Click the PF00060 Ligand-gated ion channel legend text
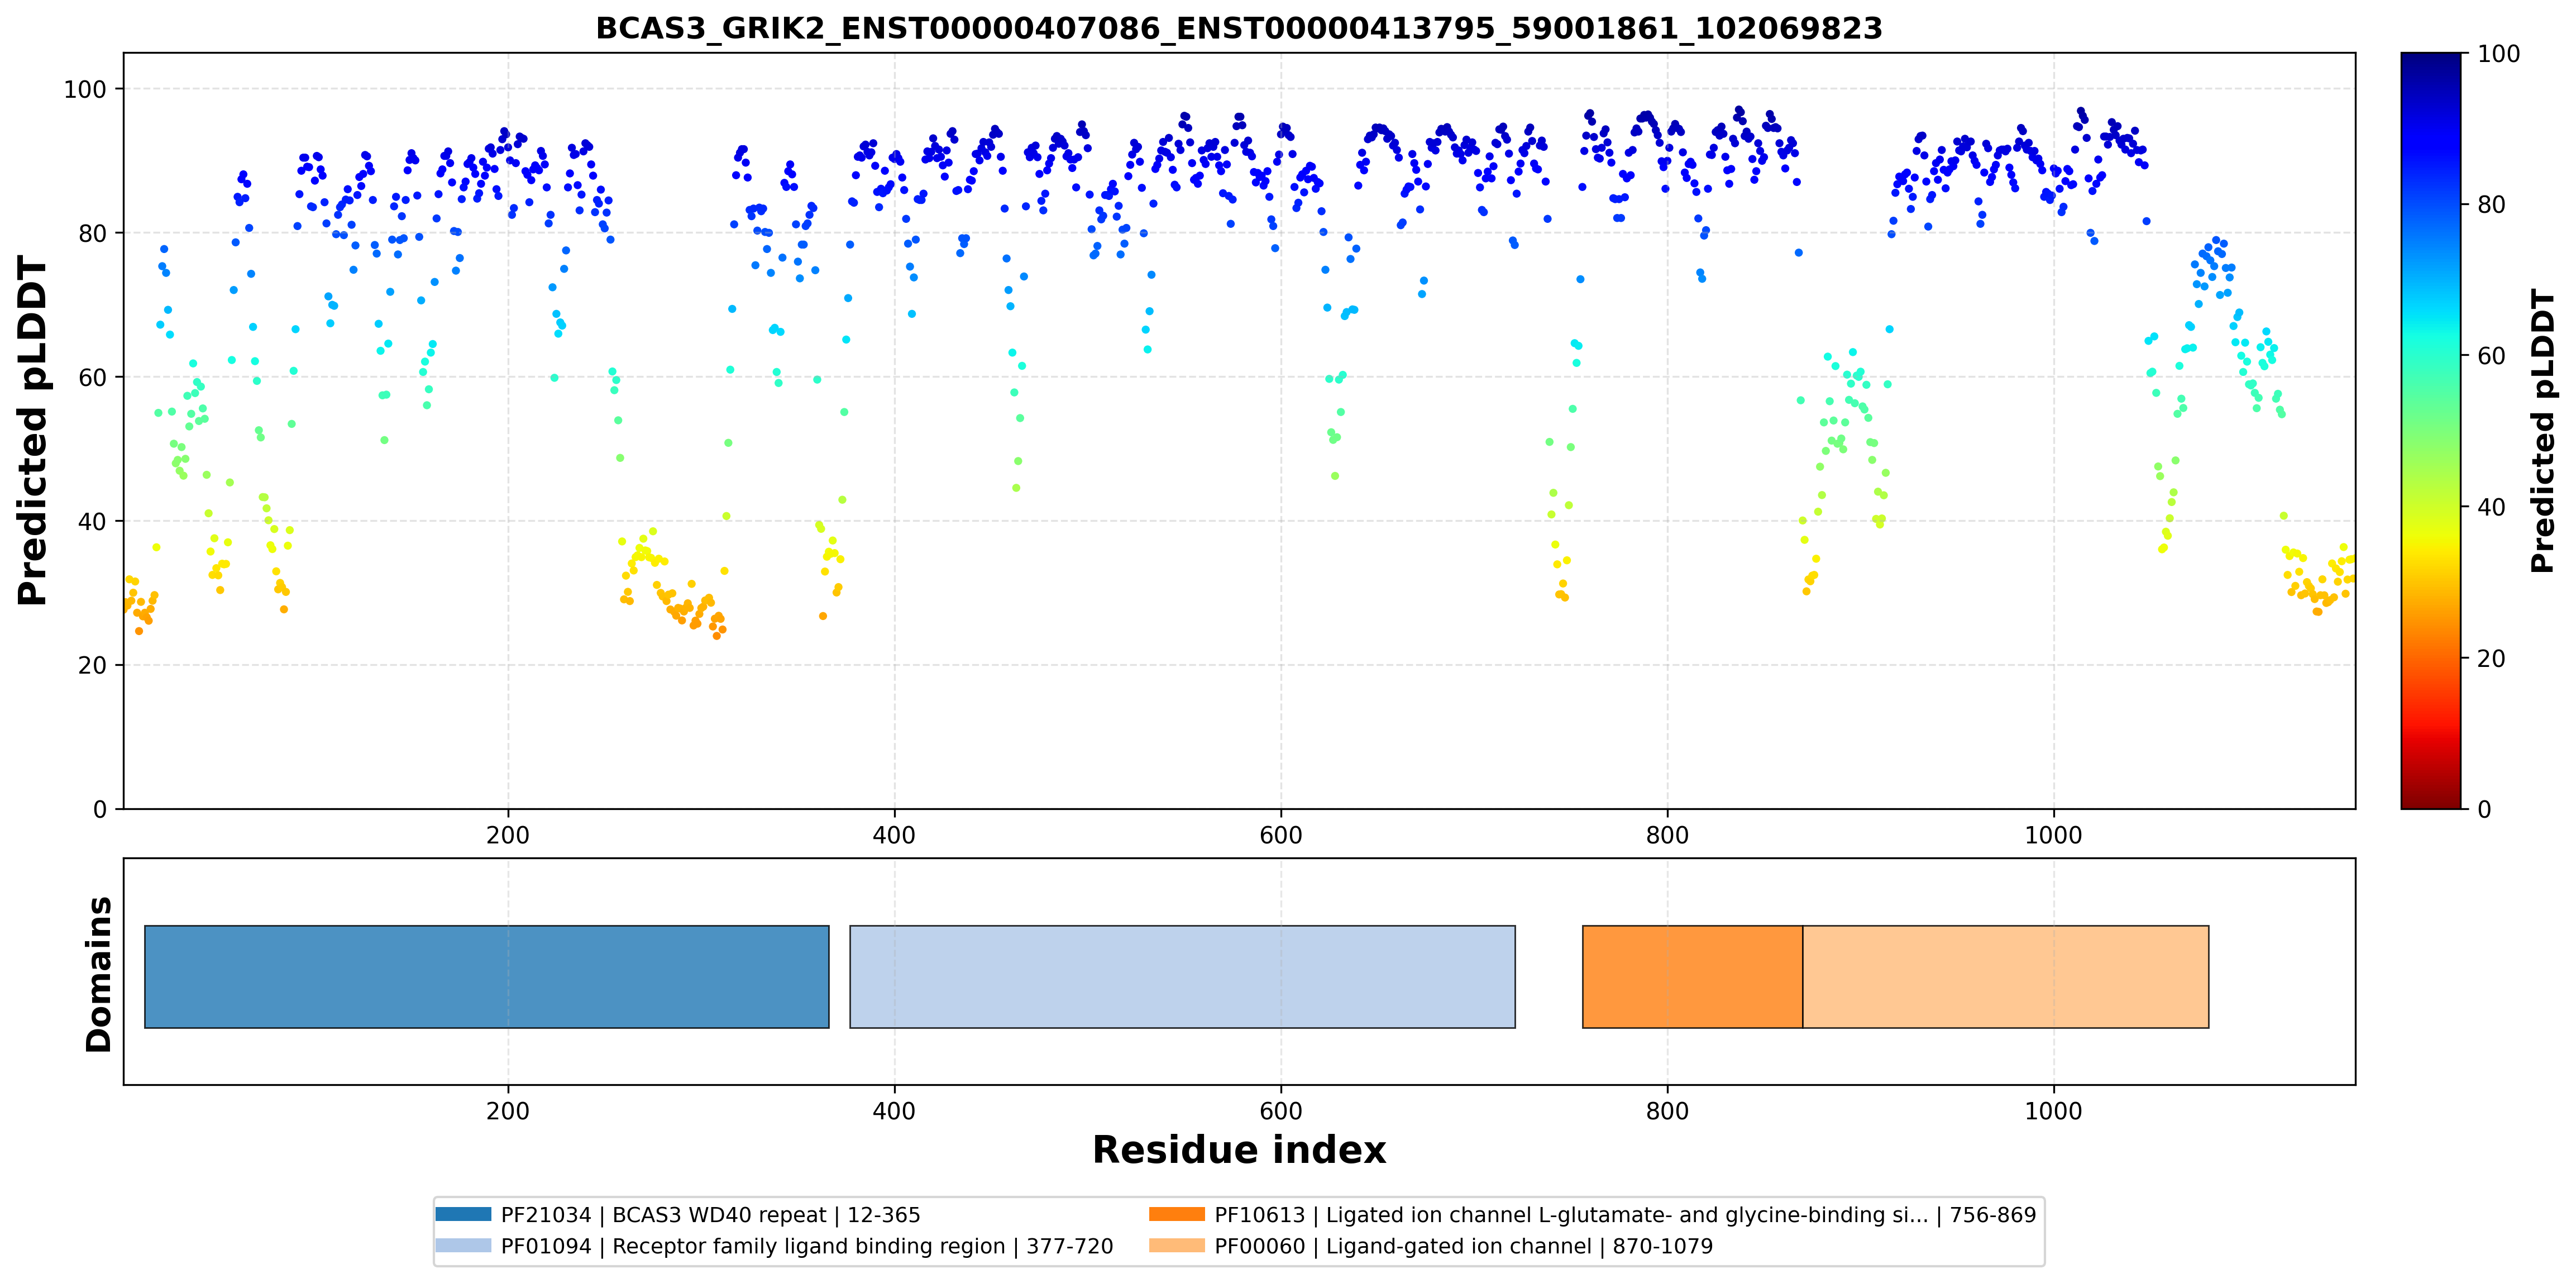2576x1283 pixels. [x=1463, y=1246]
